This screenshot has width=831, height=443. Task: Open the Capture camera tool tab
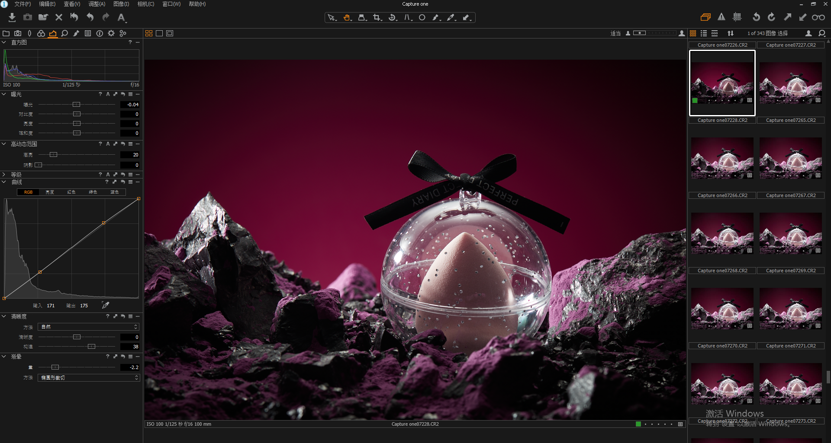coord(18,33)
